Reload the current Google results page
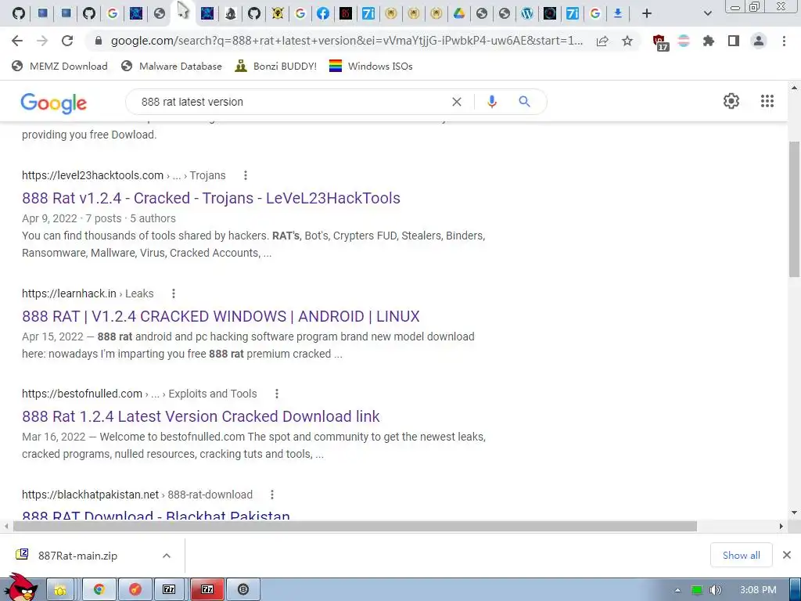Screen dimensions: 801x601 (x=67, y=41)
